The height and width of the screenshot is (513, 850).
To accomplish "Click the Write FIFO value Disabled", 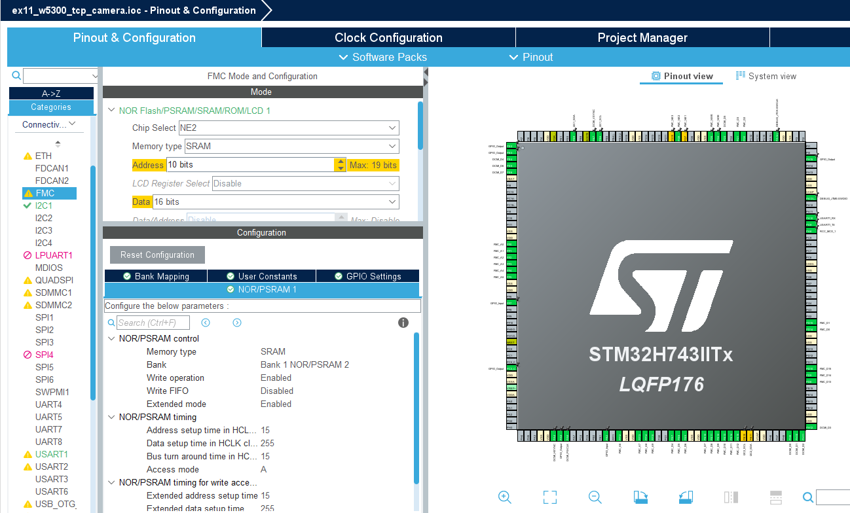I will click(276, 391).
